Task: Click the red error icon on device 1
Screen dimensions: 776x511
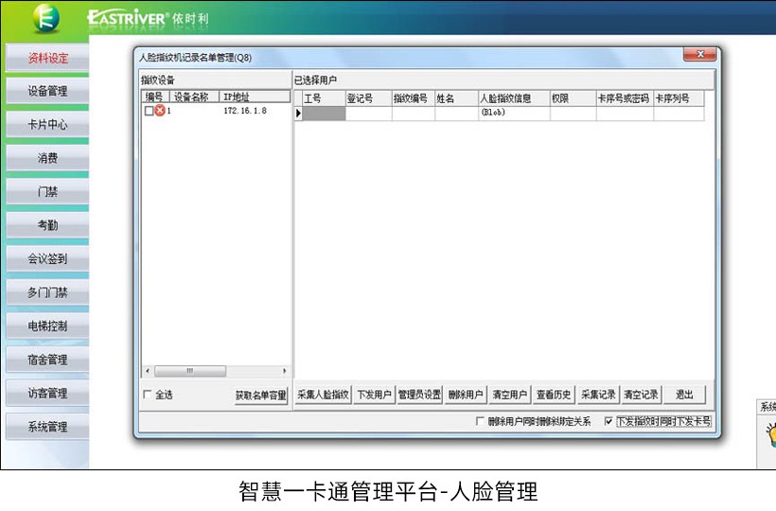Action: (160, 111)
